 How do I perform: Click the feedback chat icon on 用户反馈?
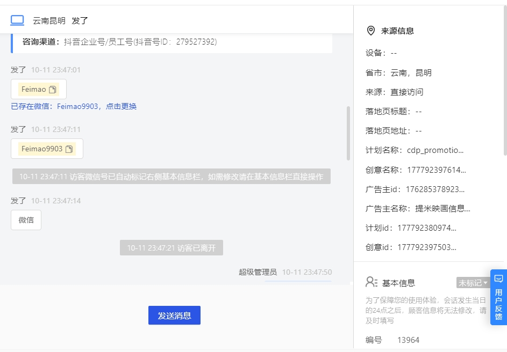(498, 278)
